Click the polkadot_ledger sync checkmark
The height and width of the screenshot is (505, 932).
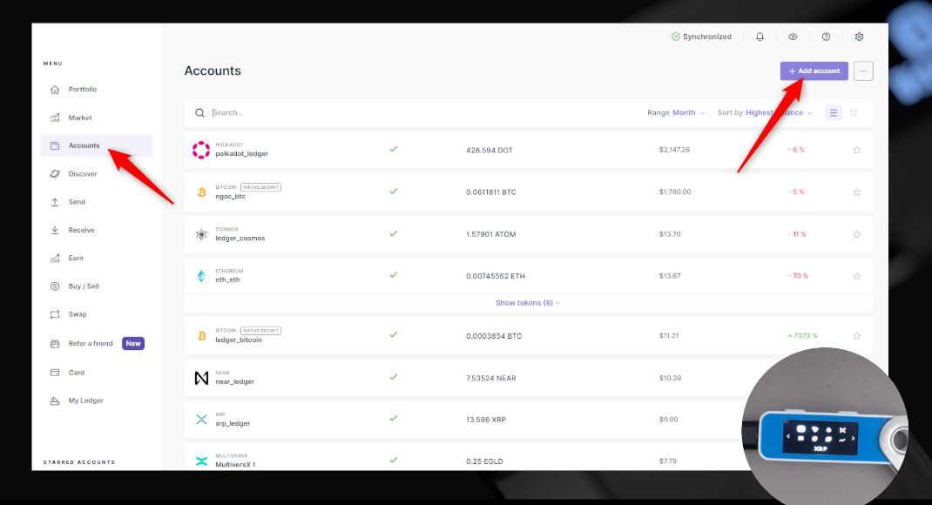coord(393,149)
